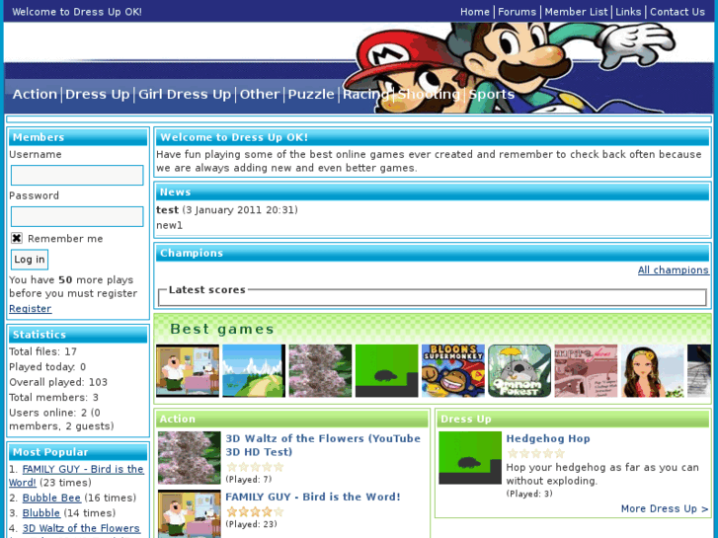Select the Dress Up category tab
718x538 pixels.
click(x=98, y=95)
